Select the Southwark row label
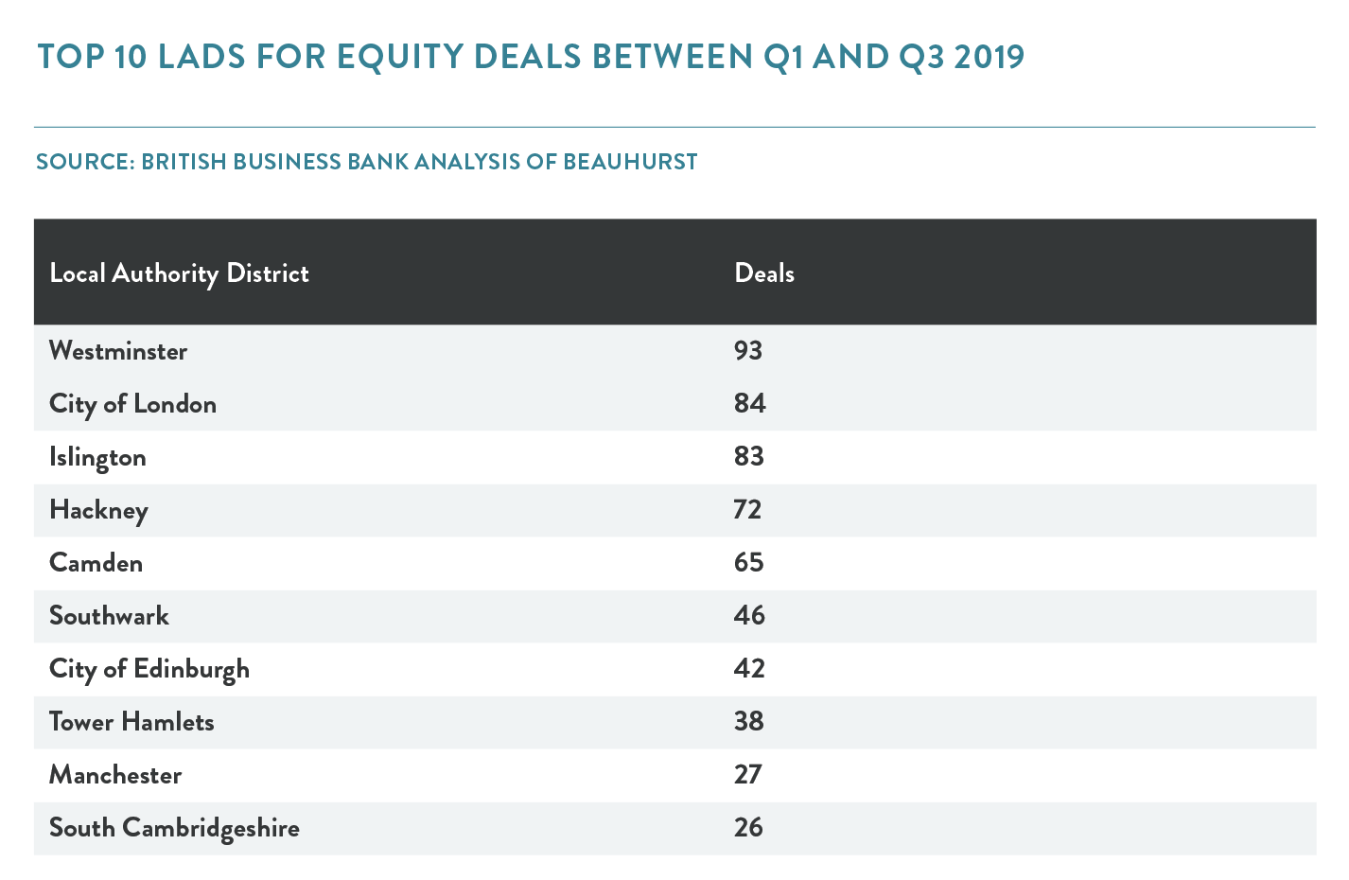Screen dimensions: 1349x880 pyautogui.click(x=109, y=616)
